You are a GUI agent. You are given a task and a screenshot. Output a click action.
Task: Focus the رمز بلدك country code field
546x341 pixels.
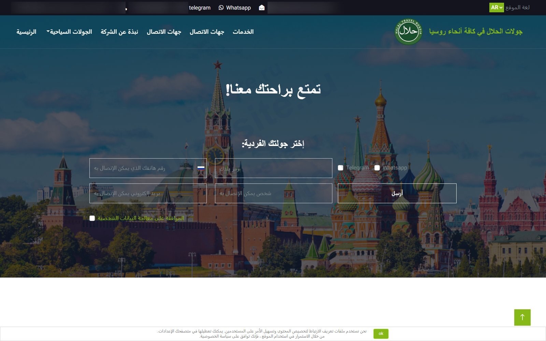click(x=274, y=168)
